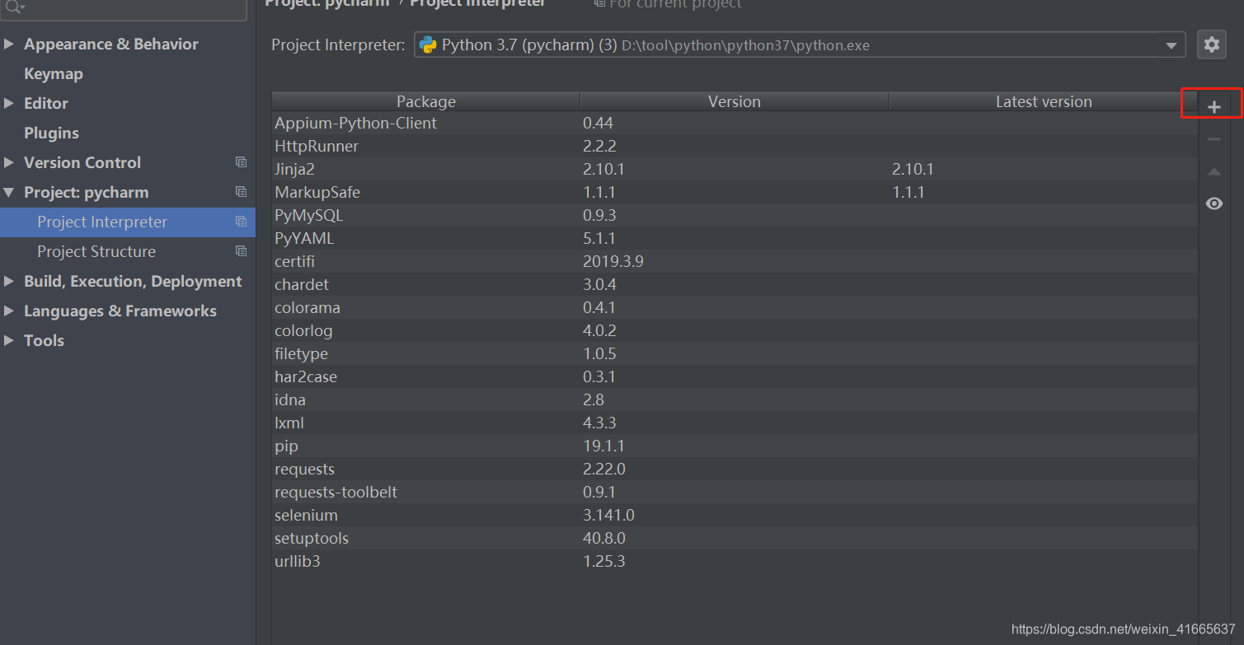Screen dimensions: 1244x645
Task: Click the plus icon to install package
Action: tap(1213, 107)
